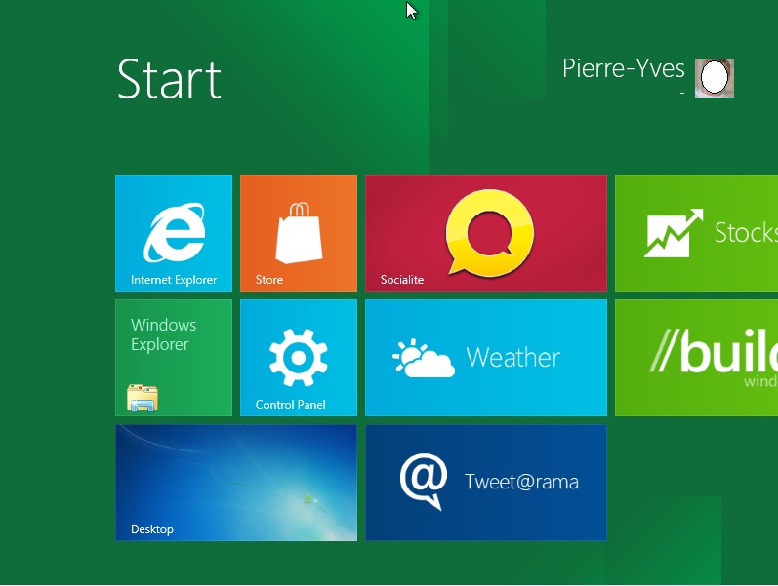The height and width of the screenshot is (586, 778).
Task: Click the user account avatar picture
Action: pyautogui.click(x=714, y=78)
